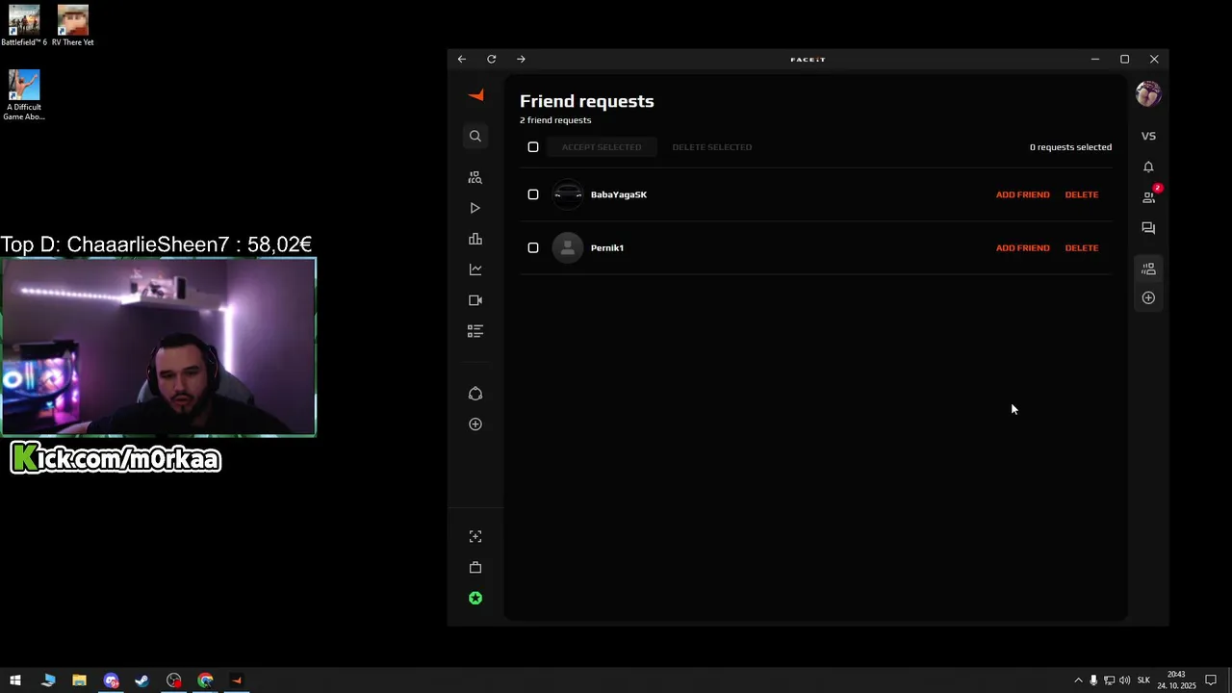Open Battlefield 6 desktop shortcut
The image size is (1232, 693).
pyautogui.click(x=24, y=26)
